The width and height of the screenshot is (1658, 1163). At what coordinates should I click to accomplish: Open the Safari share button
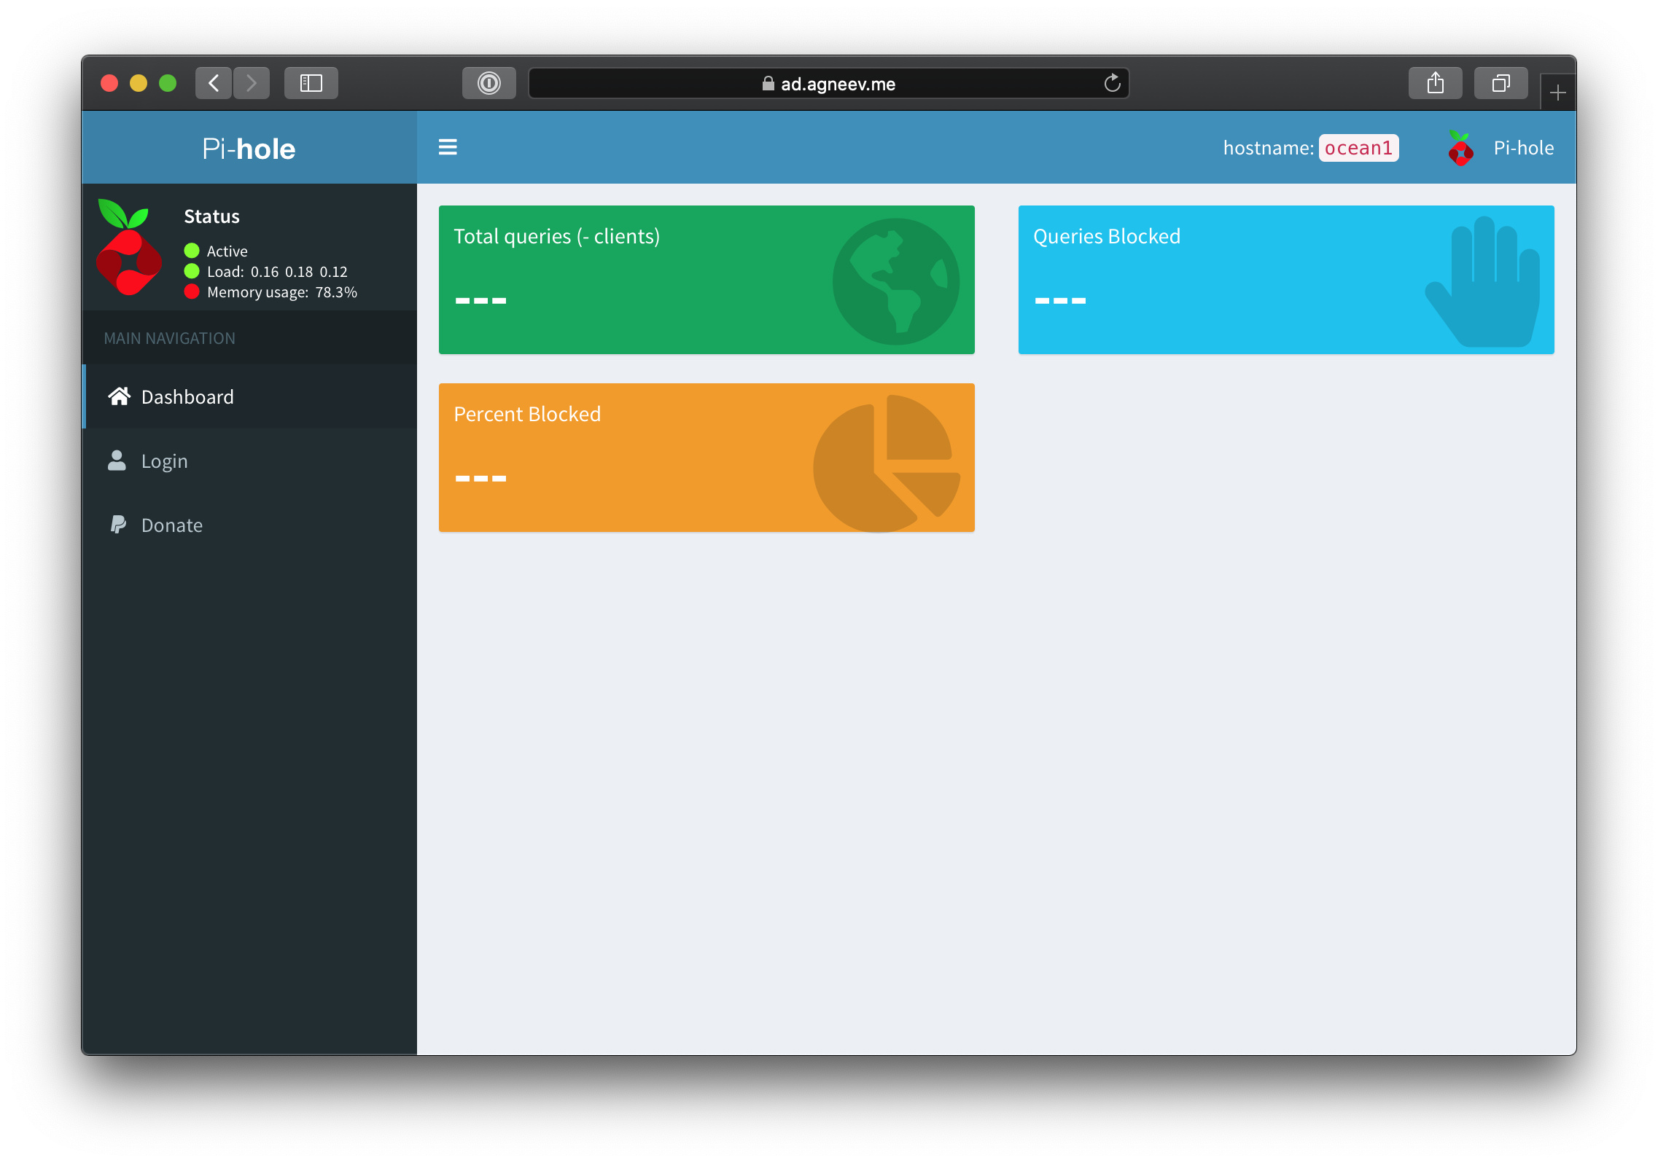(x=1436, y=83)
